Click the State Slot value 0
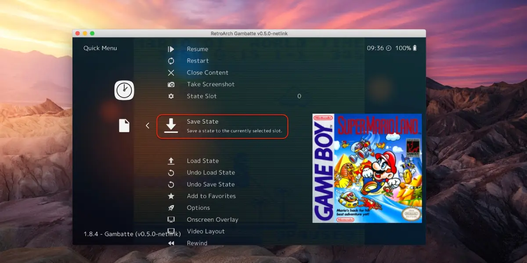527x263 pixels. coord(300,96)
